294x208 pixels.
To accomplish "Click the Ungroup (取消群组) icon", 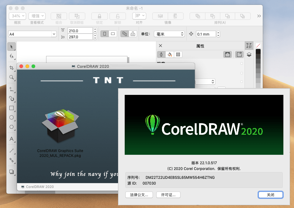I will (x=77, y=16).
